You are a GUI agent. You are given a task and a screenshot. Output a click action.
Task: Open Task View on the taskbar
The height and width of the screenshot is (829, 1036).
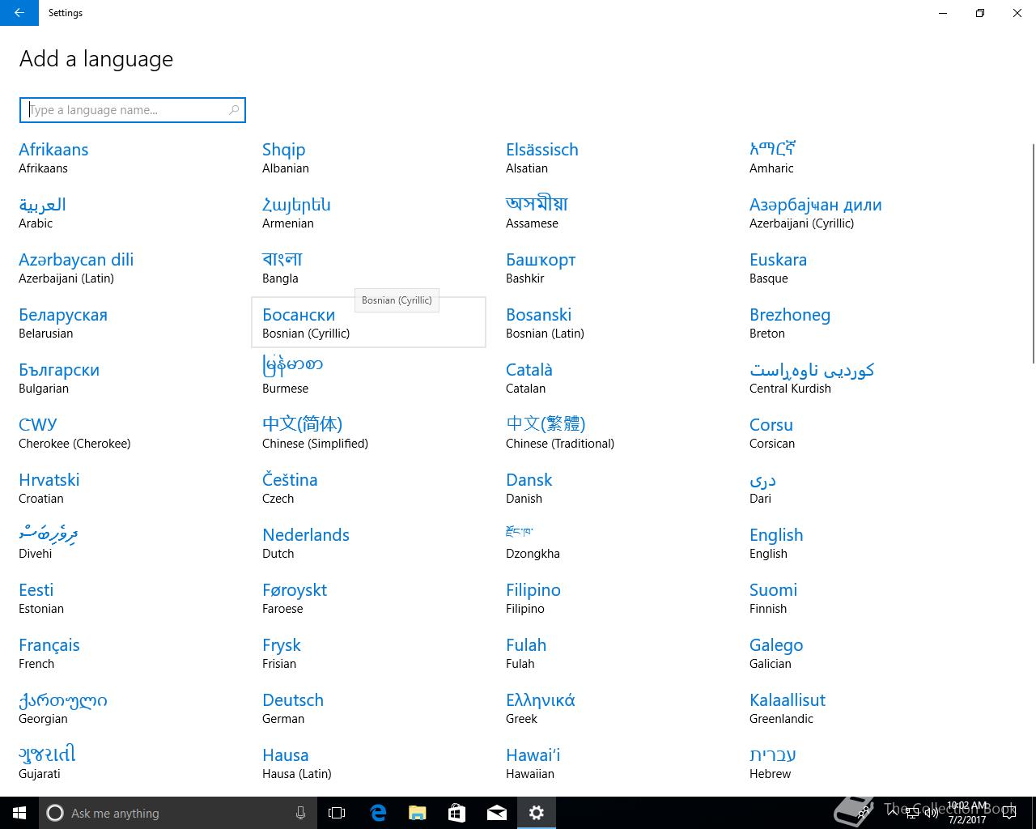tap(337, 813)
